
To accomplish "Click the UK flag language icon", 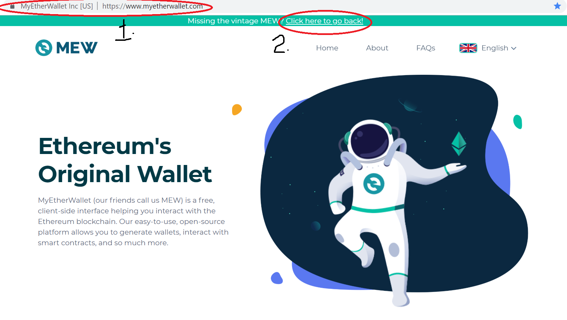I will pos(468,48).
